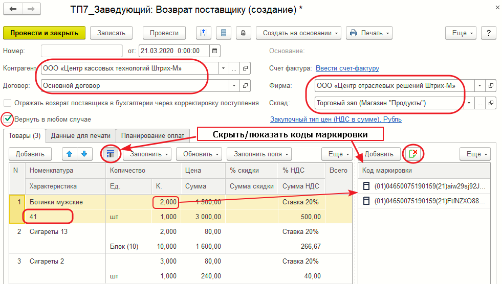Switch to Товары (3) tab
502x284 pixels.
[25, 135]
